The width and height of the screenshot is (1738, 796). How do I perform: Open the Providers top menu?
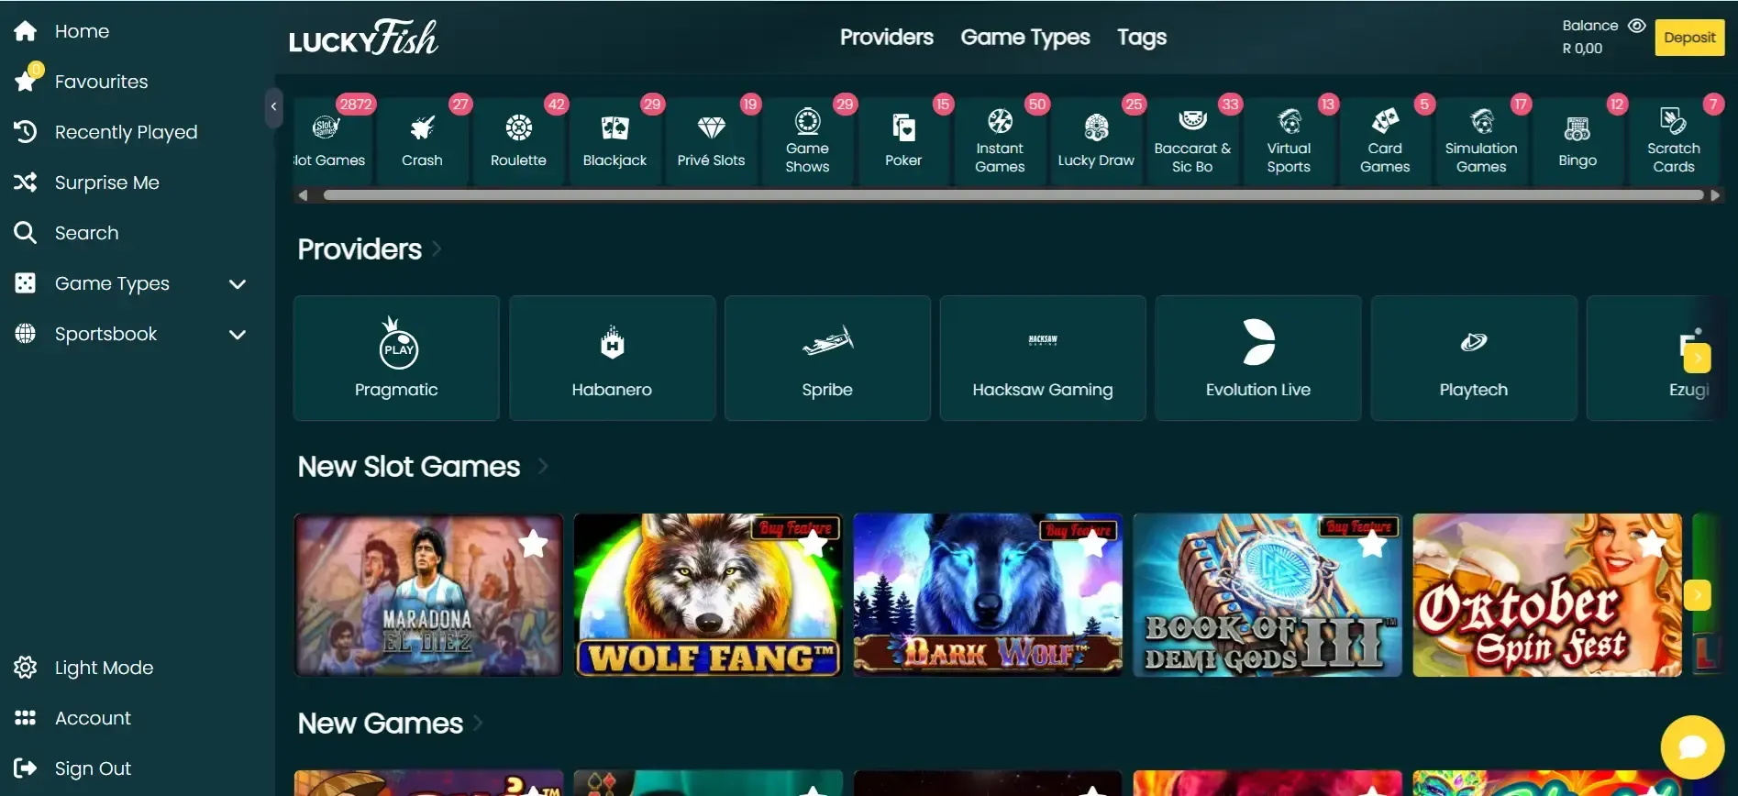[886, 38]
